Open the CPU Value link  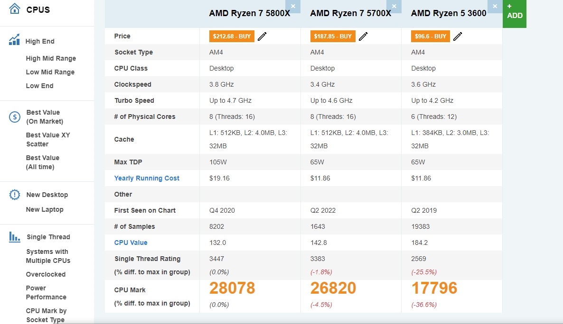(x=131, y=243)
